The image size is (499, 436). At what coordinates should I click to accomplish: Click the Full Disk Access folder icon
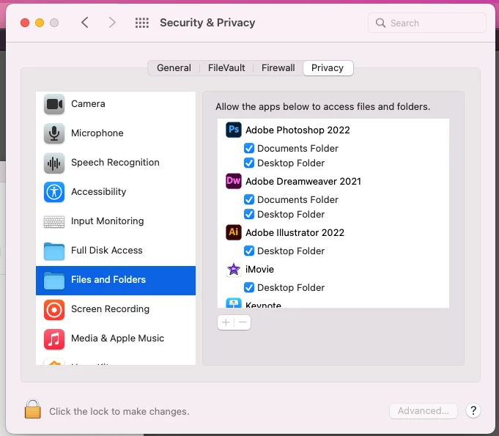pyautogui.click(x=54, y=251)
